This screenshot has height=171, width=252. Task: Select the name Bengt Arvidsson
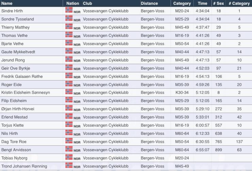16,150
